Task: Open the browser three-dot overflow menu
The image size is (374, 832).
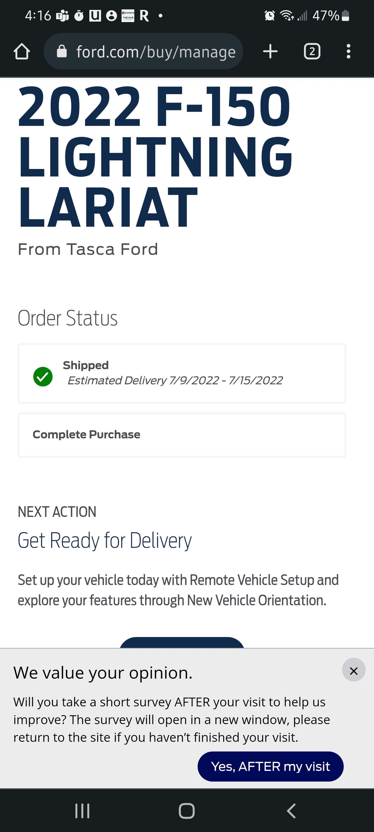Action: pos(349,51)
